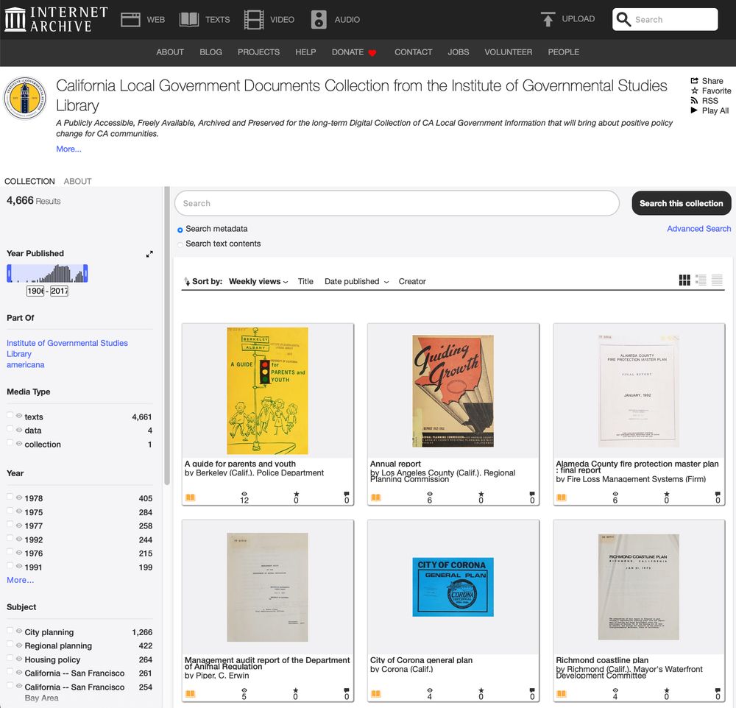Viewport: 736px width, 708px height.
Task: Open the Web section icon
Action: click(130, 20)
